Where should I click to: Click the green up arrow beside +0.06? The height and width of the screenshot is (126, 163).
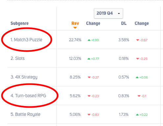[x=137, y=78]
